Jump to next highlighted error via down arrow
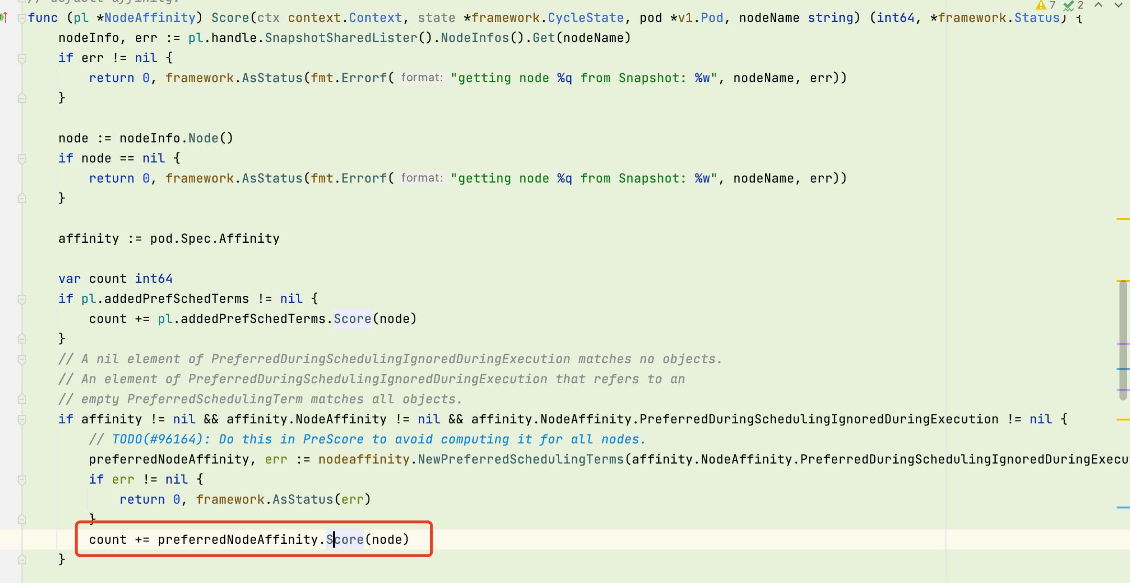The width and height of the screenshot is (1130, 583). pos(1119,5)
